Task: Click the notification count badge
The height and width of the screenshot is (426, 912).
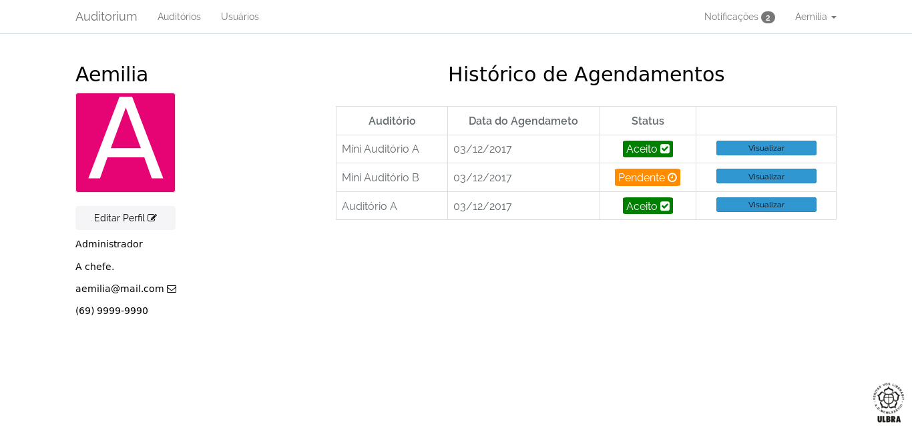Action: 768,17
